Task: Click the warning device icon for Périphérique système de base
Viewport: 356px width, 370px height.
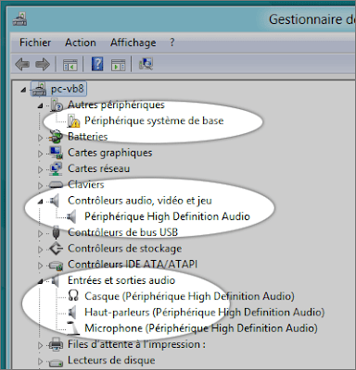Action: tap(73, 121)
